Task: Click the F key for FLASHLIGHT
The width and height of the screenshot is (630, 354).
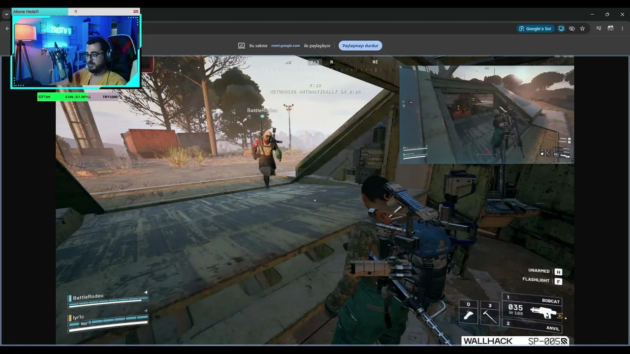Action: 558,281
